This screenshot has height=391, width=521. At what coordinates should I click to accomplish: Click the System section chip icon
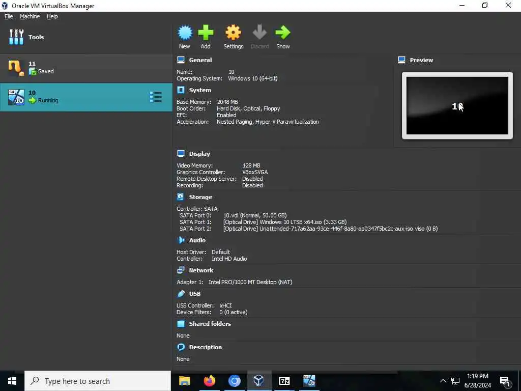pyautogui.click(x=181, y=90)
